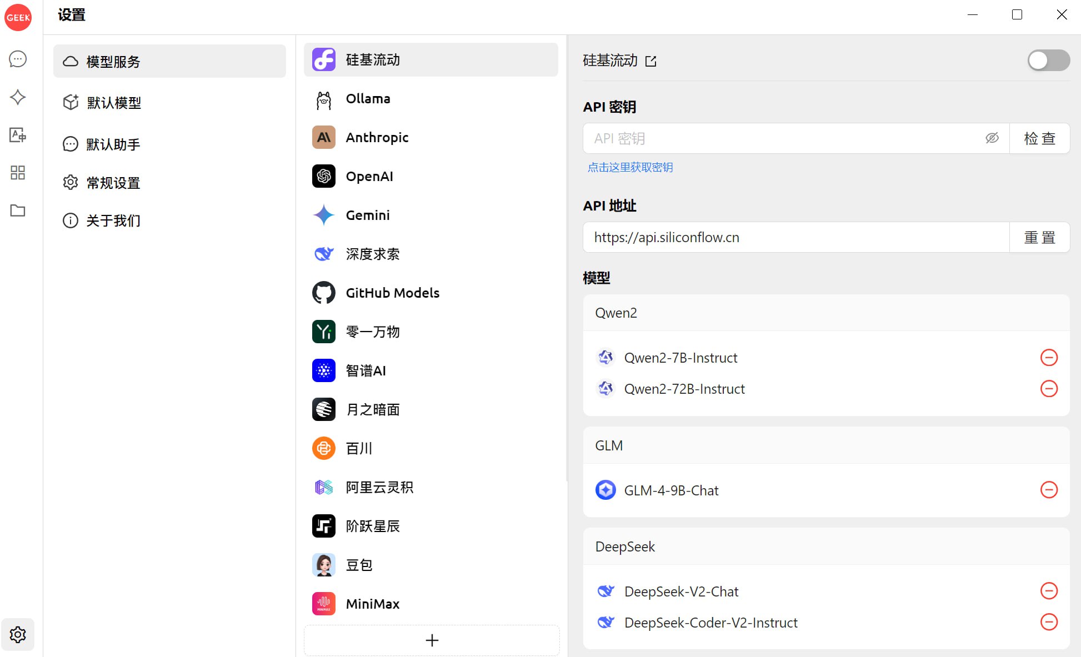Click the GEEK avatar logo
Viewport: 1081px width, 657px height.
coord(18,18)
